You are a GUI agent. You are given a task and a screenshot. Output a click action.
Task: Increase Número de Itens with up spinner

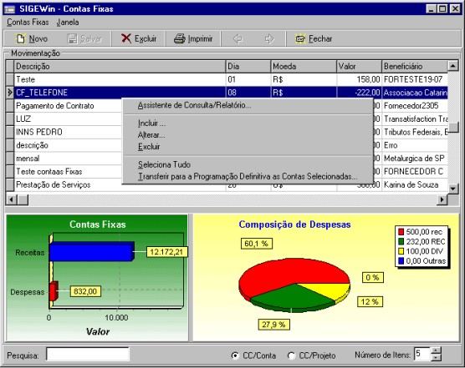[x=436, y=350]
